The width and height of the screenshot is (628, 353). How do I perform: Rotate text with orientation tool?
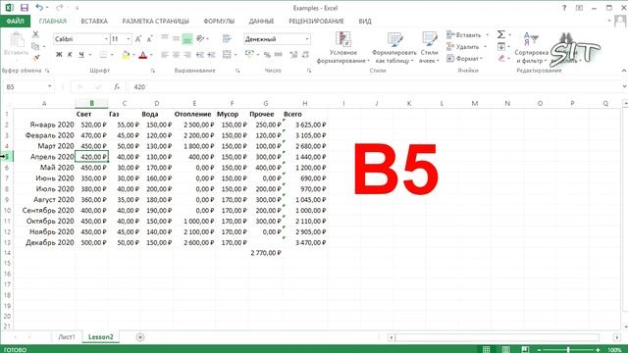point(200,38)
